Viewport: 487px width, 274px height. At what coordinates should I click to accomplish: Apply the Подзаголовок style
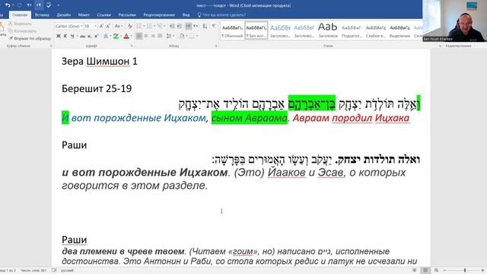[x=352, y=30]
